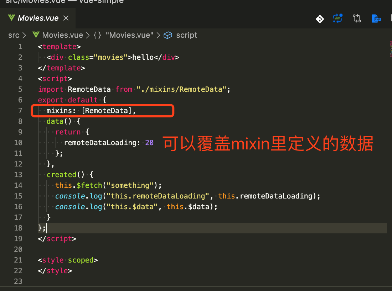This screenshot has width=392, height=291.
Task: Click line number 23 in the gutter
Action: click(x=18, y=281)
